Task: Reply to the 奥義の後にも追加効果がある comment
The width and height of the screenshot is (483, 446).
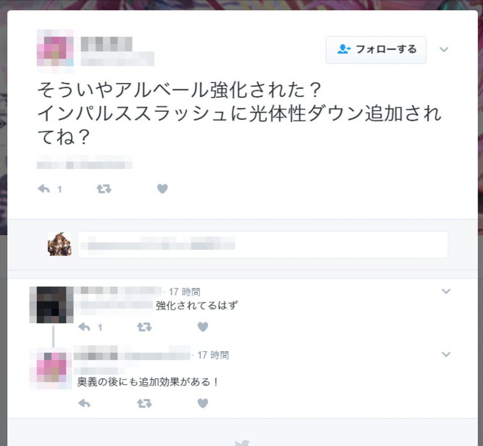Action: [x=84, y=403]
